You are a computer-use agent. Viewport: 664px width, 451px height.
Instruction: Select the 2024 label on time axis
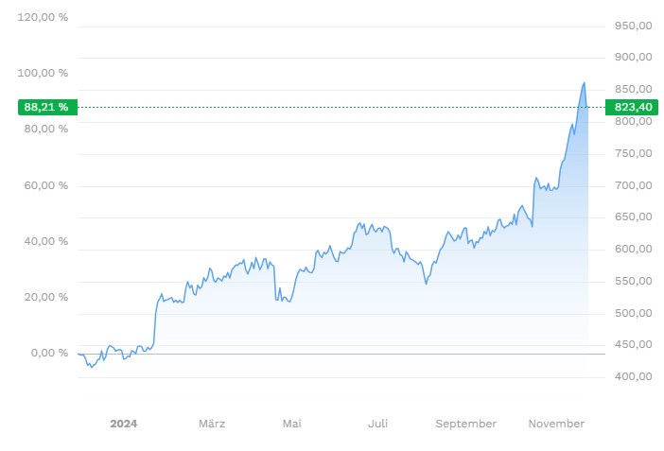click(x=124, y=424)
